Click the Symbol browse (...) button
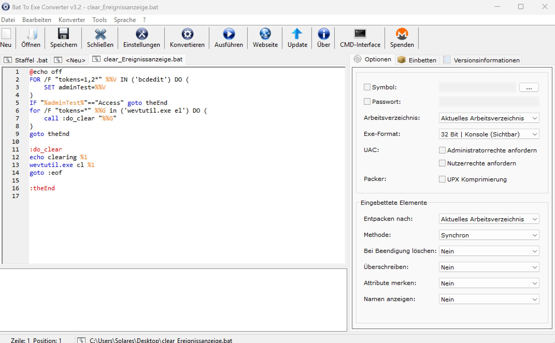Image resolution: width=555 pixels, height=343 pixels. point(529,87)
